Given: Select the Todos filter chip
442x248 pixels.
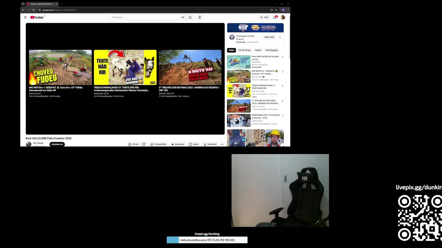Looking at the screenshot, I should coord(231,50).
